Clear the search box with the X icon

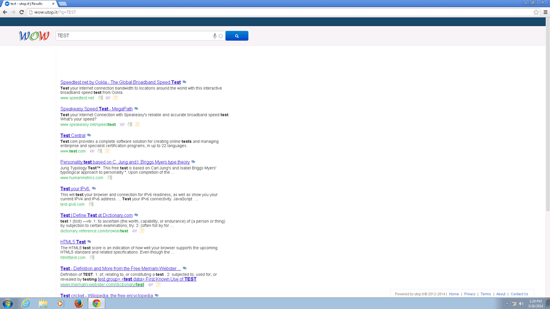point(221,36)
